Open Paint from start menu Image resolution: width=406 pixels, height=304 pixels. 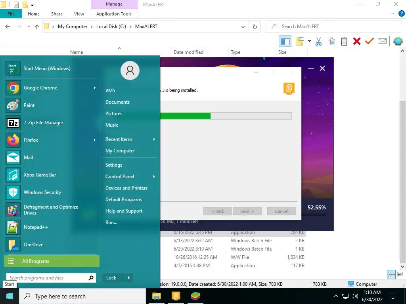point(51,105)
